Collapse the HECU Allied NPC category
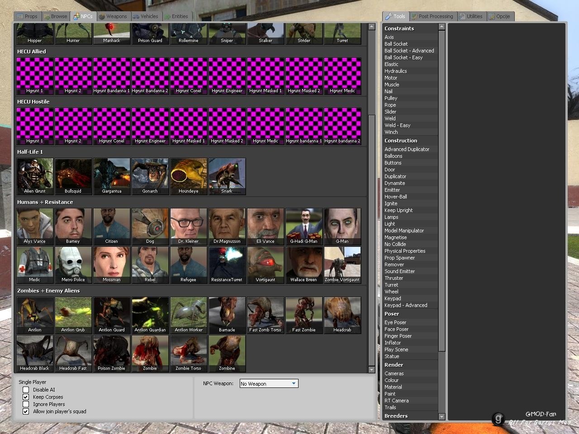Screen dimensions: 579x434 click(191, 52)
